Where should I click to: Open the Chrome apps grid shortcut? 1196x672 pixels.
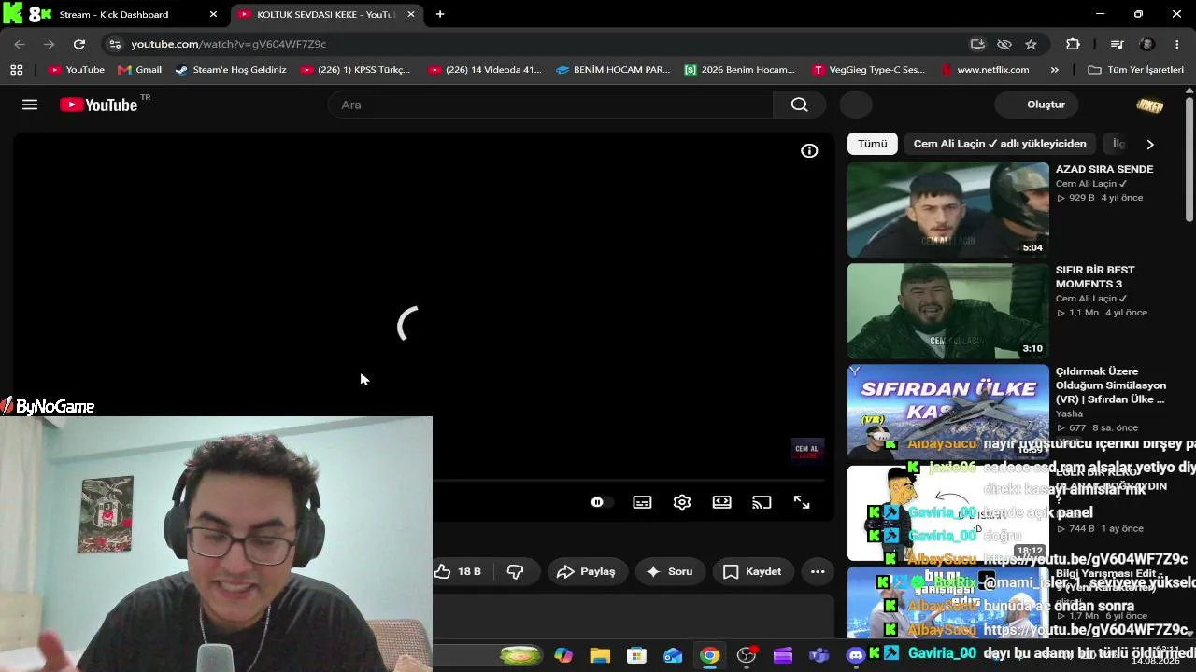[16, 69]
